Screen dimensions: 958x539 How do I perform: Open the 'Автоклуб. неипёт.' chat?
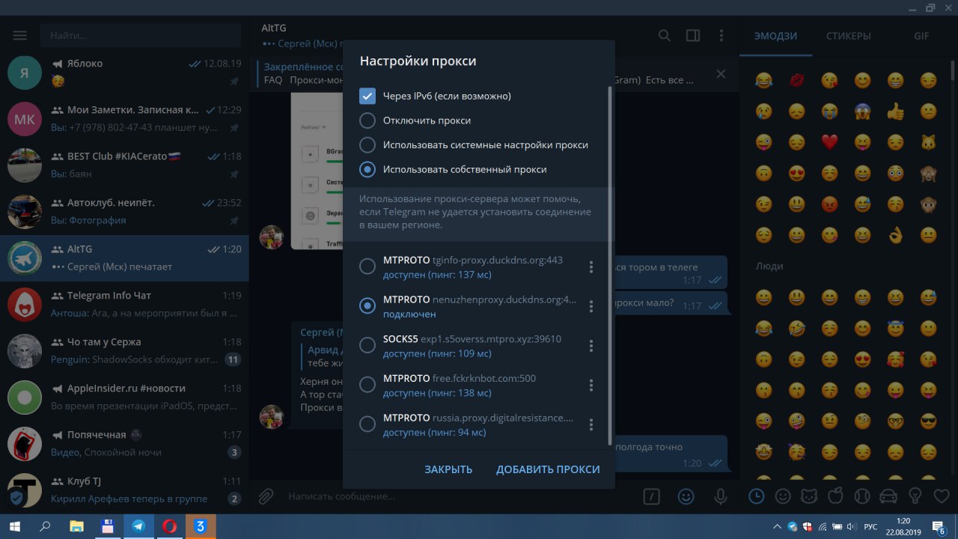pyautogui.click(x=124, y=211)
